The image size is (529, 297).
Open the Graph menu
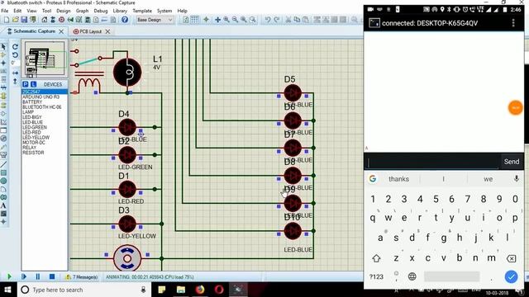[x=82, y=11]
